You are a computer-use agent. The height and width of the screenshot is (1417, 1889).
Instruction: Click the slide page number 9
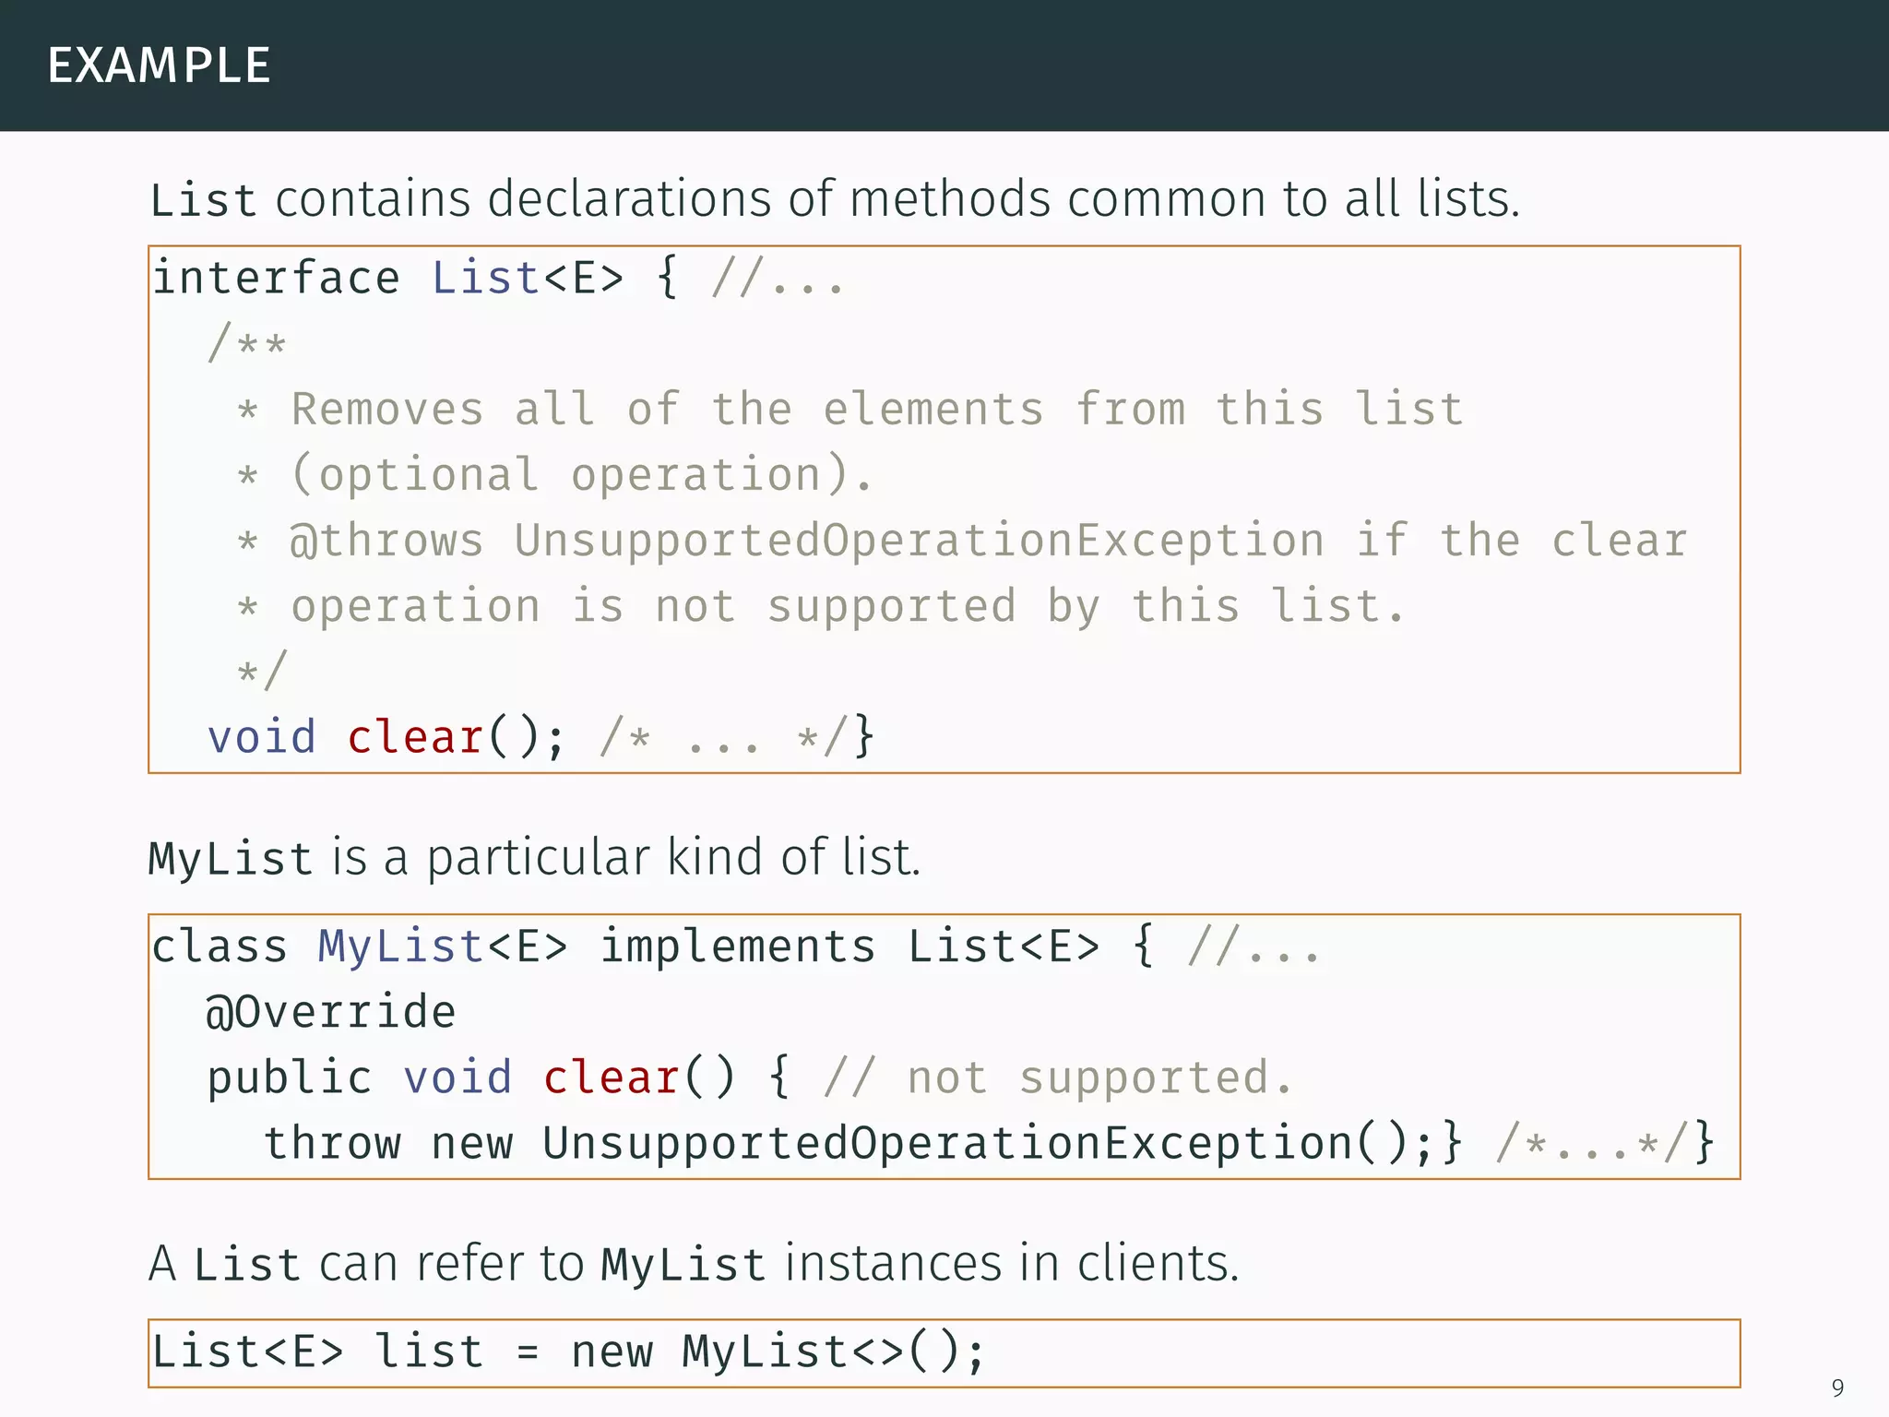[1837, 1387]
